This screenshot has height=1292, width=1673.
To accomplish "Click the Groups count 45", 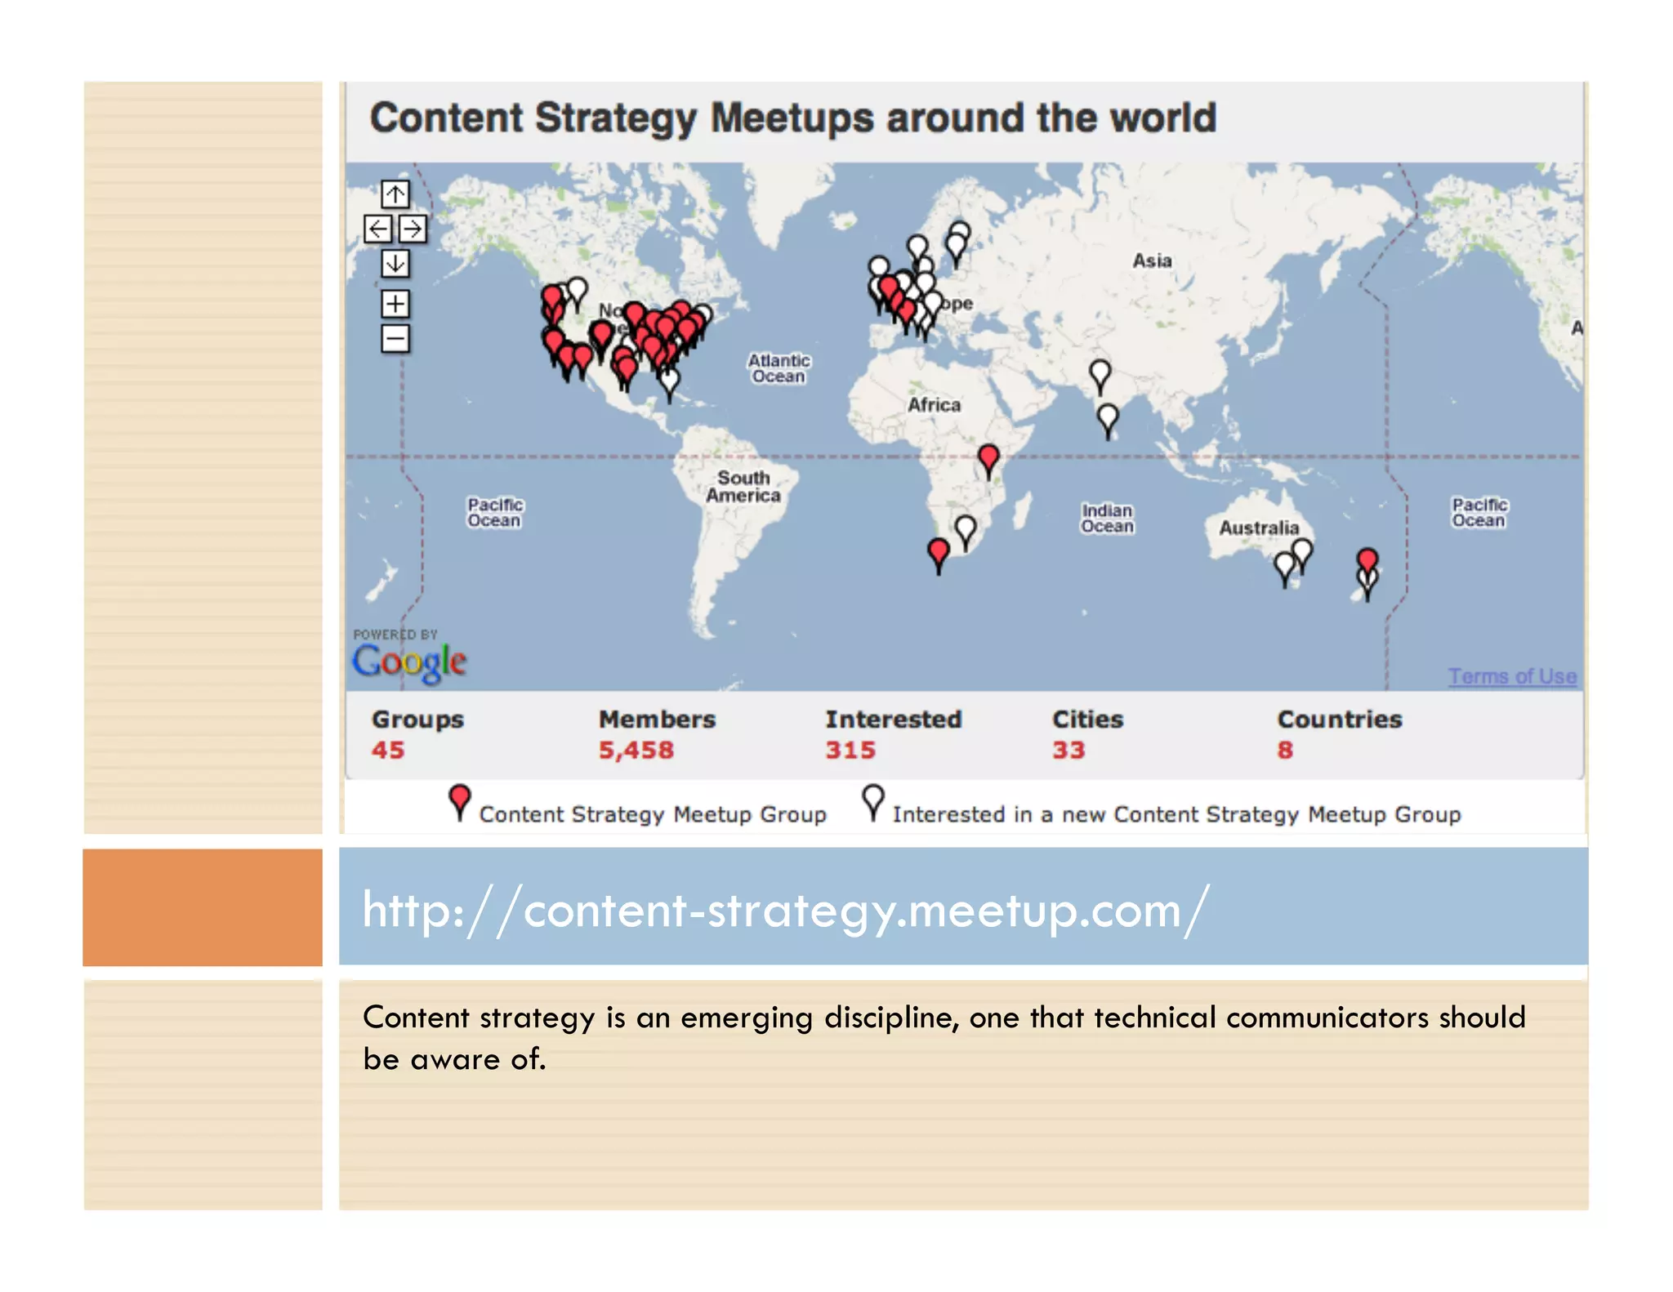I will [388, 750].
